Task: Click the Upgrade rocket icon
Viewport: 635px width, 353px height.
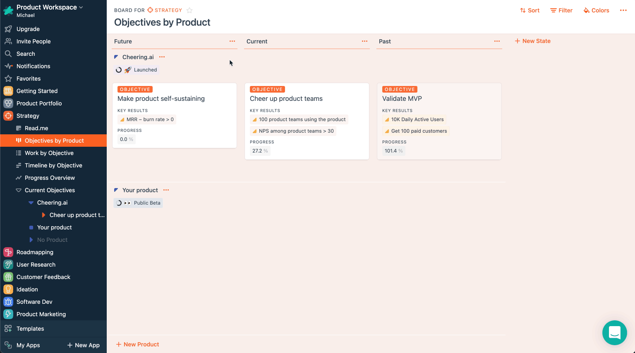Action: tap(8, 29)
